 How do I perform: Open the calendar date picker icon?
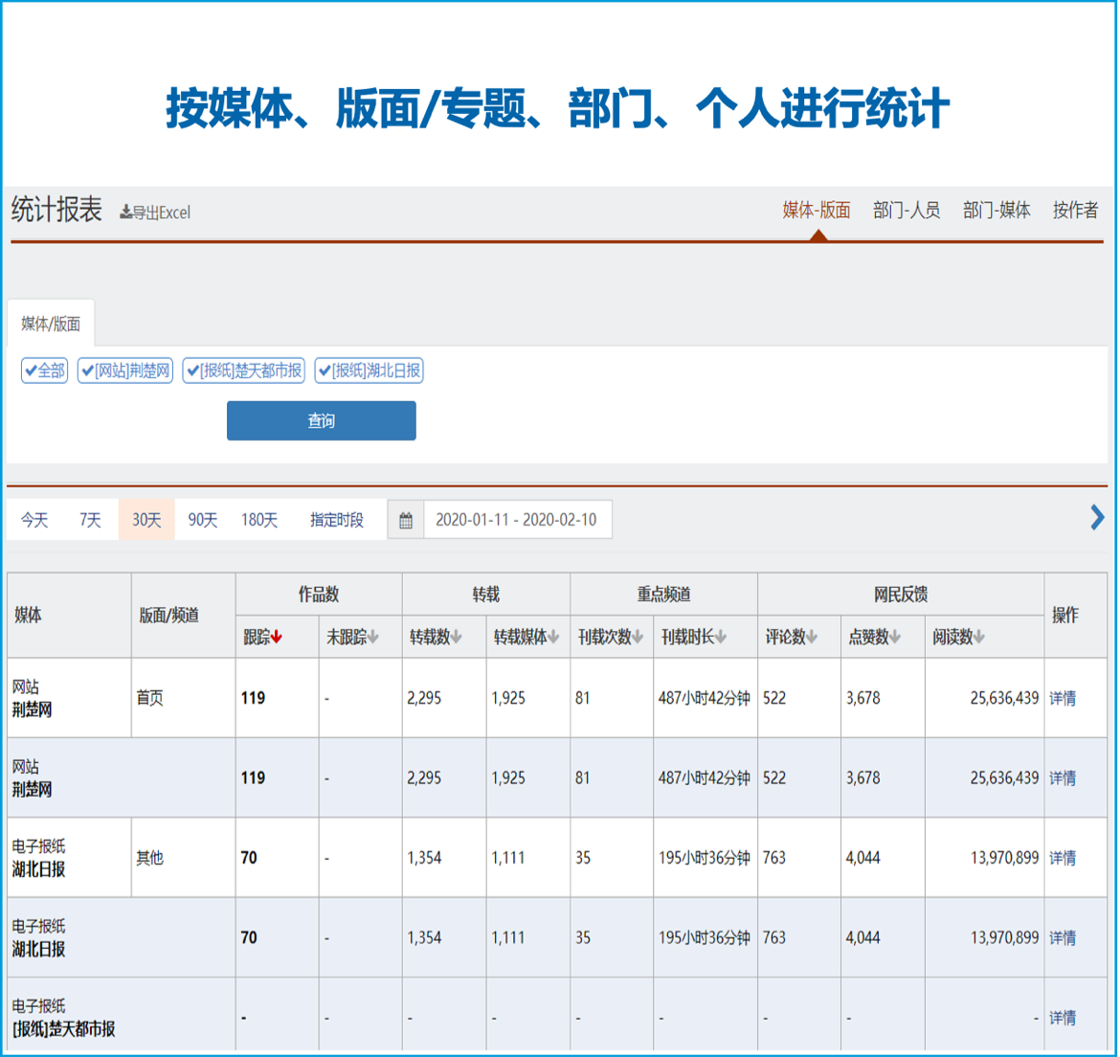click(406, 520)
